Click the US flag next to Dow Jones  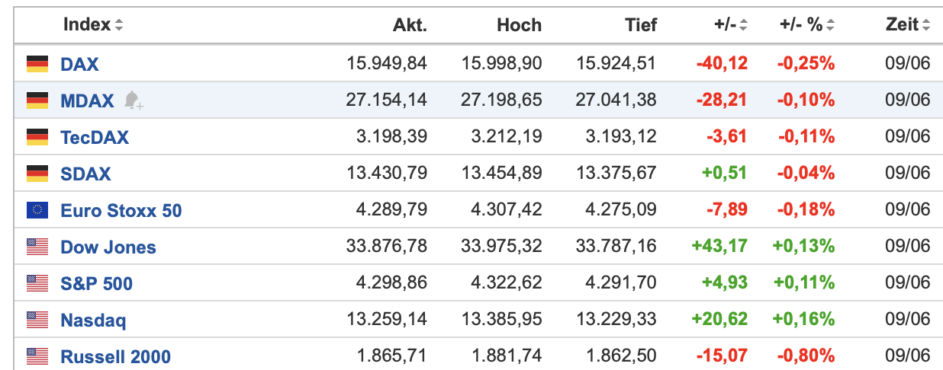click(37, 247)
